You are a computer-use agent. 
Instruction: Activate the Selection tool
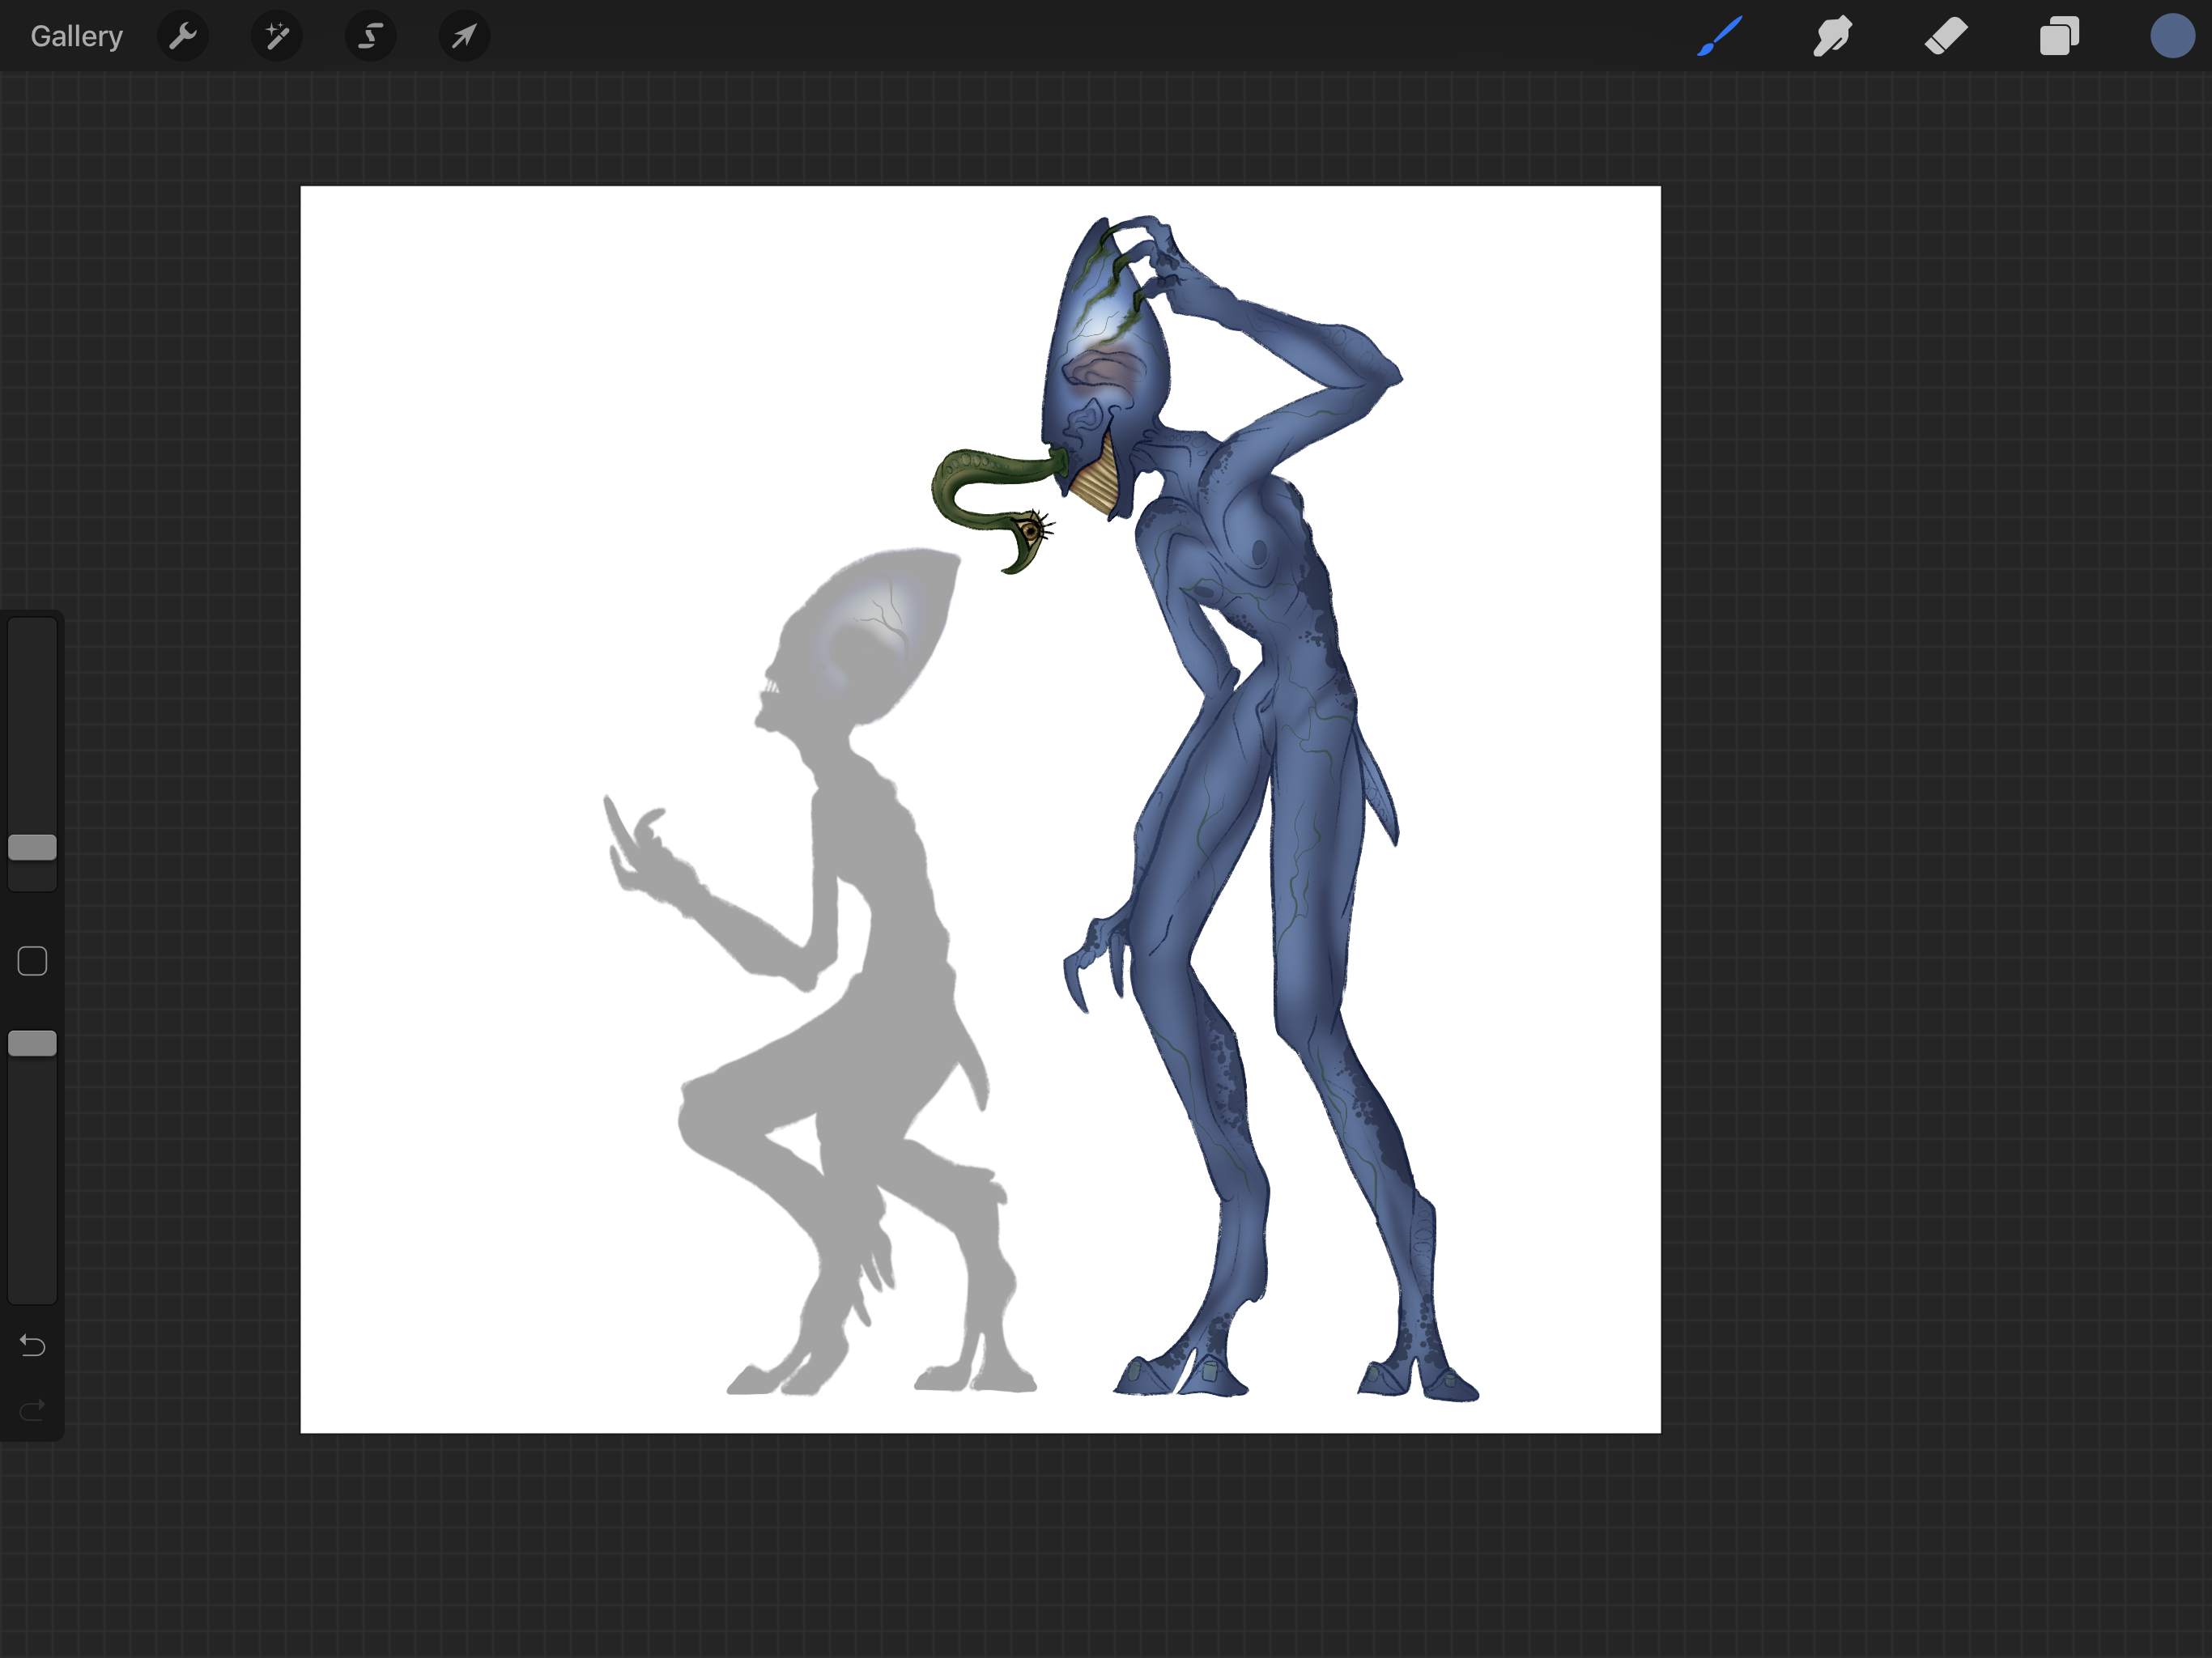point(371,36)
